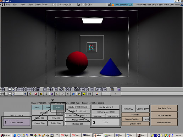Click the view translate arrows icon

tap(67, 89)
